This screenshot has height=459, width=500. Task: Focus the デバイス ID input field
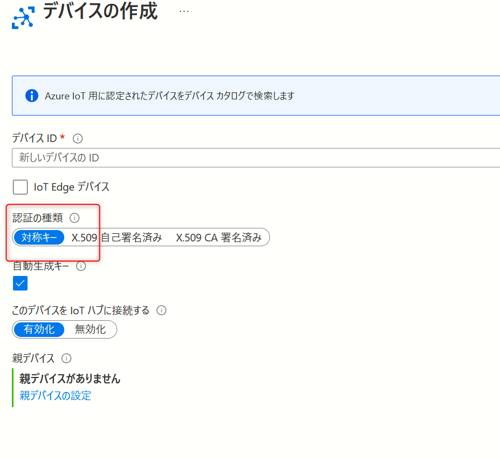[256, 158]
